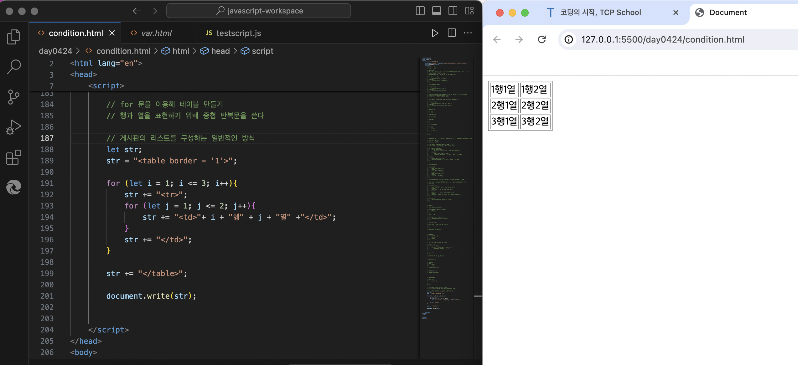Click the browser address bar URL
798x365 pixels.
click(x=662, y=39)
